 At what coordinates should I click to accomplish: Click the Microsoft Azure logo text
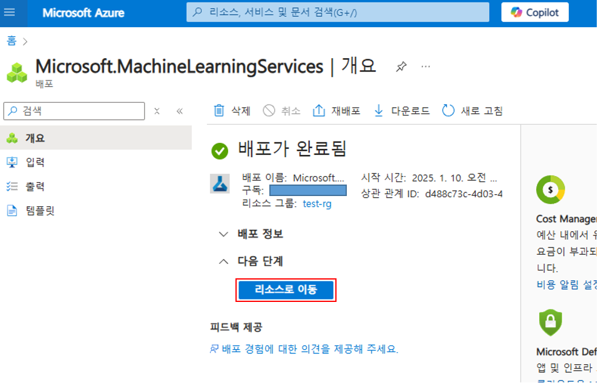pos(83,13)
